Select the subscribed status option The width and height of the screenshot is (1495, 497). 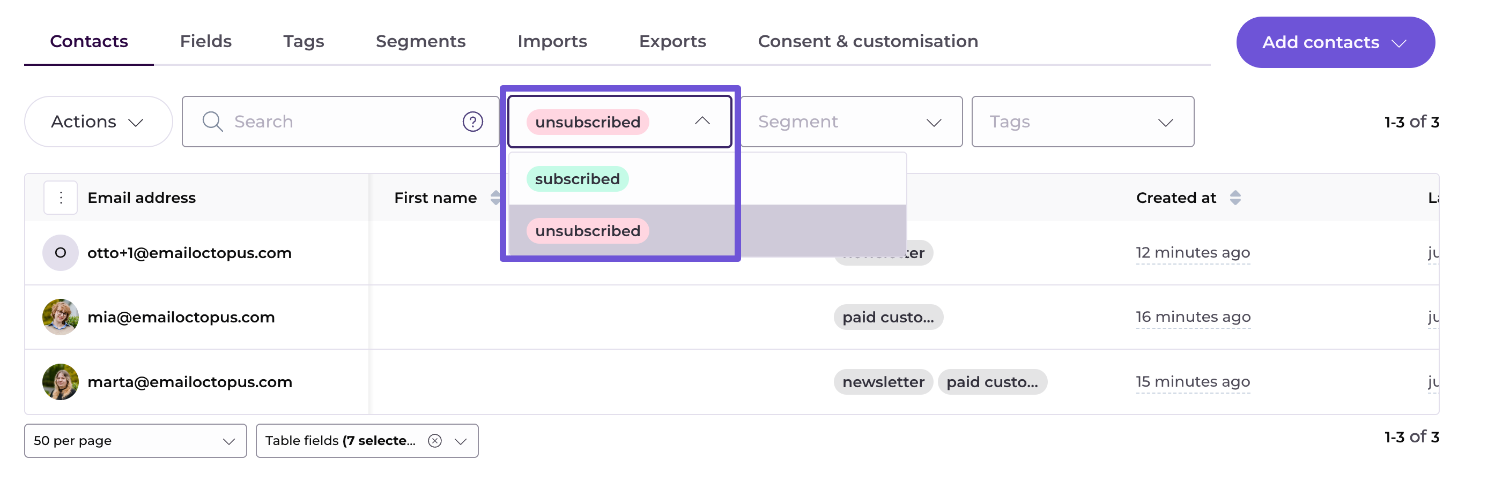coord(577,179)
